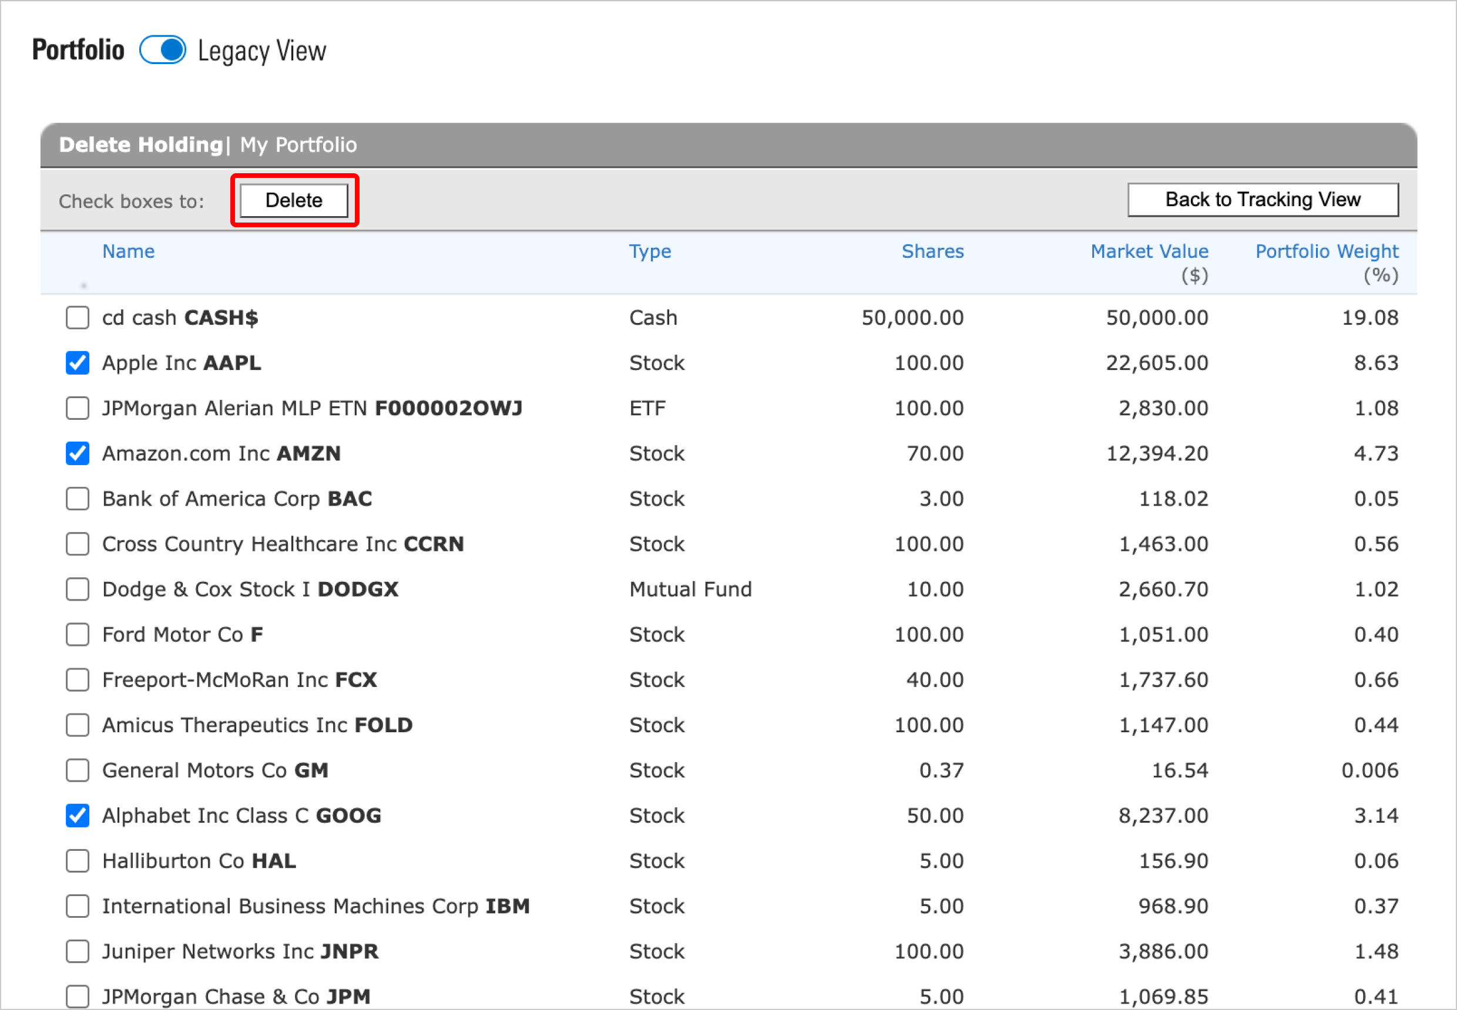
Task: Click the 3,886.00 market value
Action: [x=1163, y=951]
